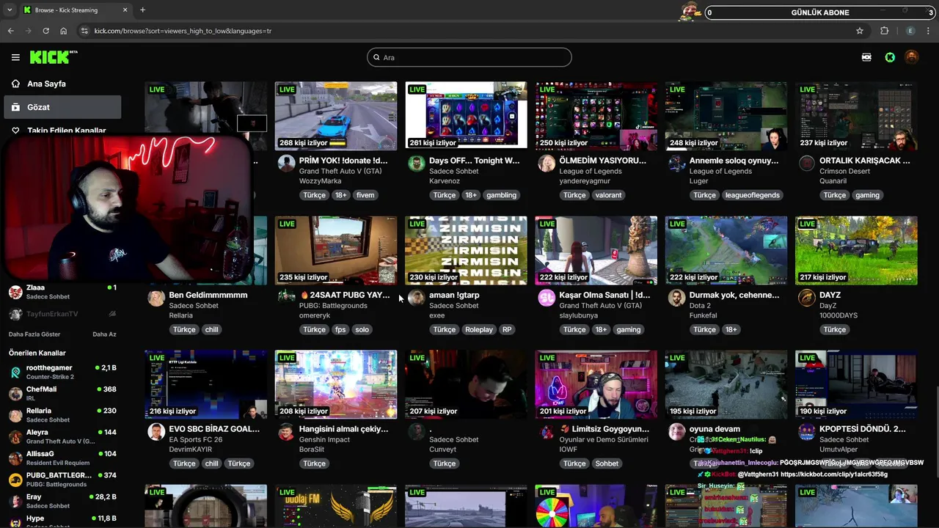
Task: Open Eray channel in sidebar
Action: point(62,501)
